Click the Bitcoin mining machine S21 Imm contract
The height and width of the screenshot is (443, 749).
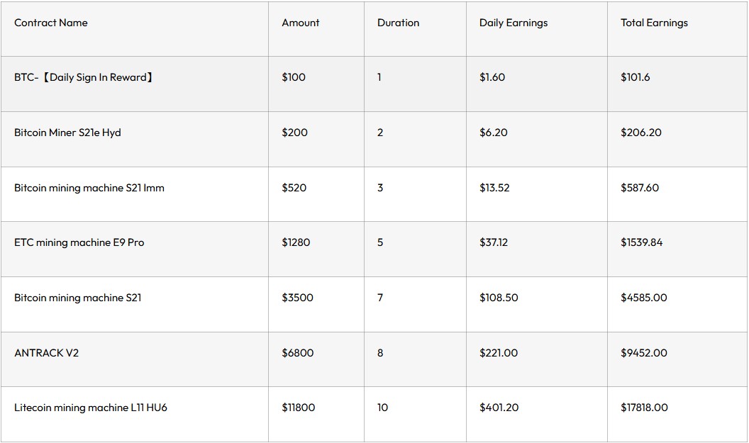[x=89, y=188]
